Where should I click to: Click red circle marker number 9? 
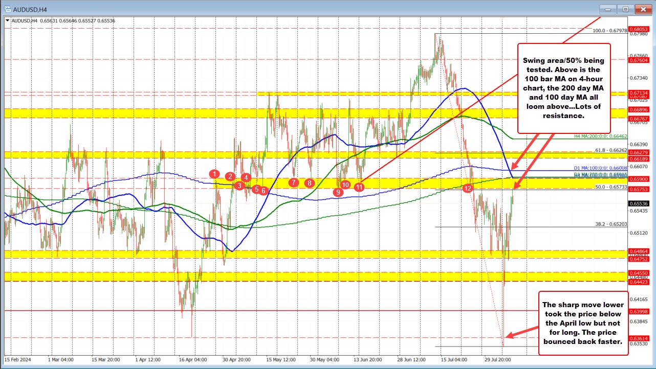coord(338,192)
